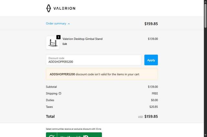Open the Gimbal Stand product thumbnail
This screenshot has width=207, height=137.
coord(53,43)
